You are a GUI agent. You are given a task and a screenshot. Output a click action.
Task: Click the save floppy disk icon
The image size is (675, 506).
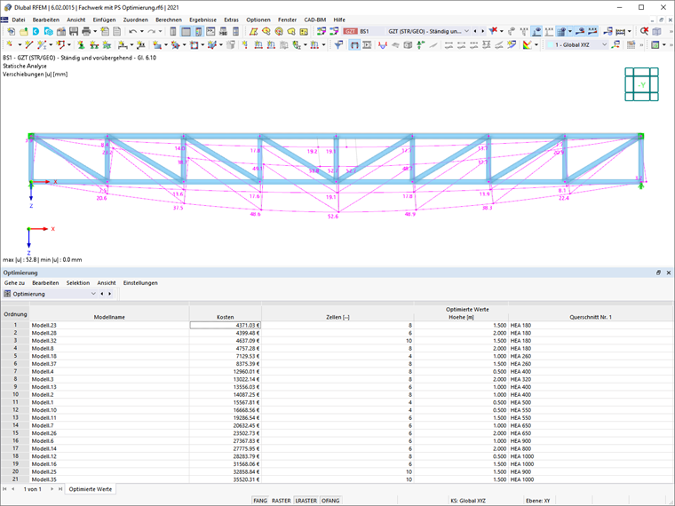(74, 31)
